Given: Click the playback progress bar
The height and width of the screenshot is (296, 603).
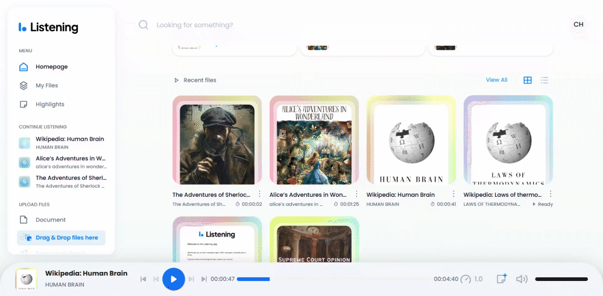Looking at the screenshot, I should pyautogui.click(x=334, y=279).
